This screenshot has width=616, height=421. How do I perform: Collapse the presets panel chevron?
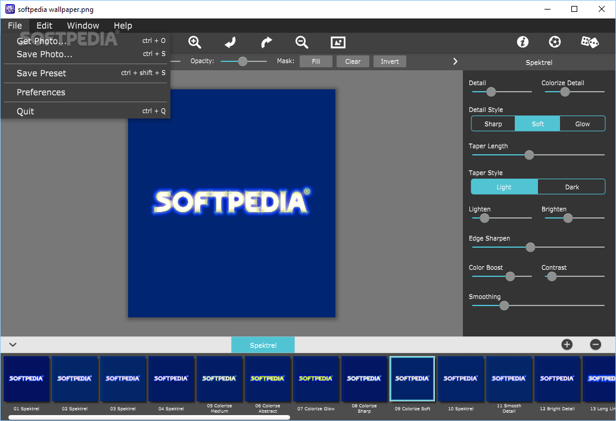point(13,344)
